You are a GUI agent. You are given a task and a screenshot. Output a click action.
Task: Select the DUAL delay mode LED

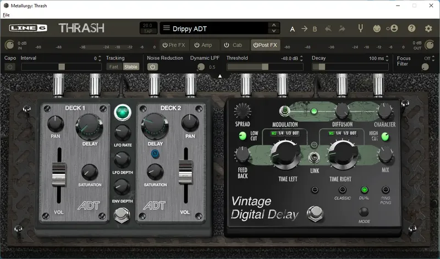tap(364, 190)
